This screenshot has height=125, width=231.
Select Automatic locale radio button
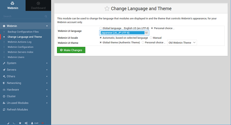click(101, 38)
